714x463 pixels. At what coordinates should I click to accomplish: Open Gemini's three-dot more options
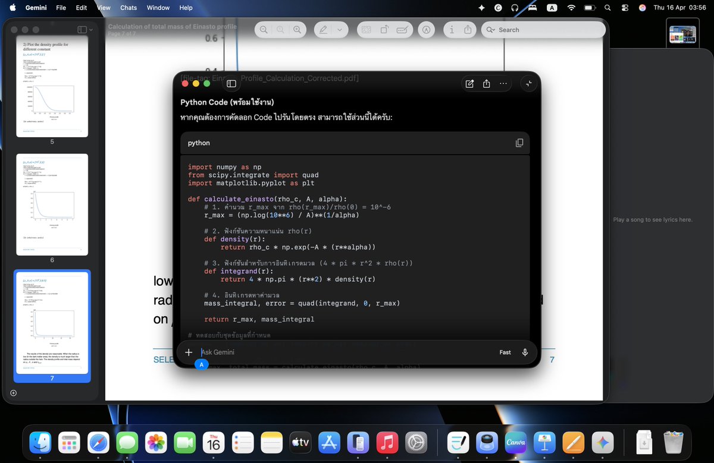point(503,84)
